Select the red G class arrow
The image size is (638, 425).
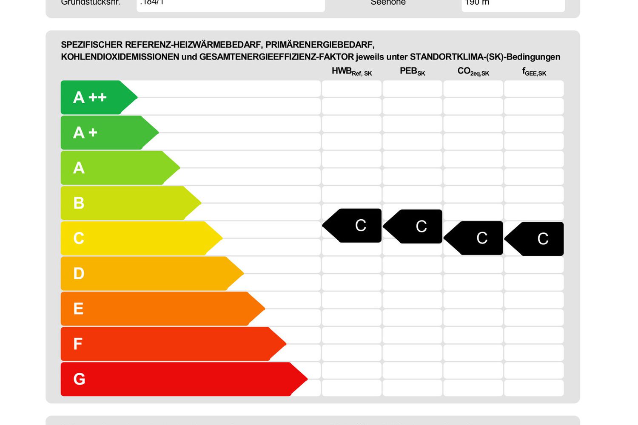coord(184,379)
